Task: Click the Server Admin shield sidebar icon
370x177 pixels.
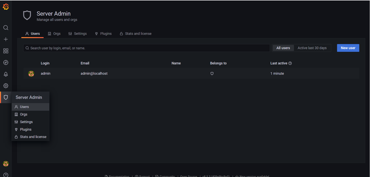Action: pyautogui.click(x=6, y=97)
